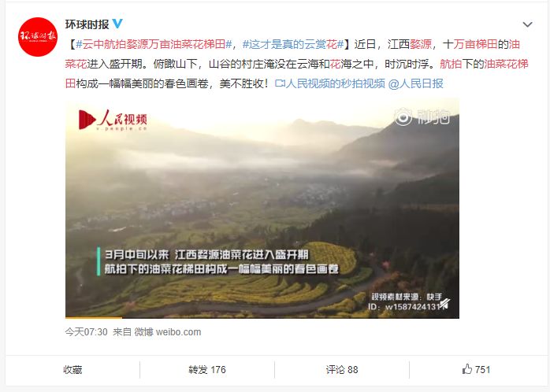Viewport: 550px width, 392px height.
Task: Expand the post options chevron menu
Action: click(527, 24)
